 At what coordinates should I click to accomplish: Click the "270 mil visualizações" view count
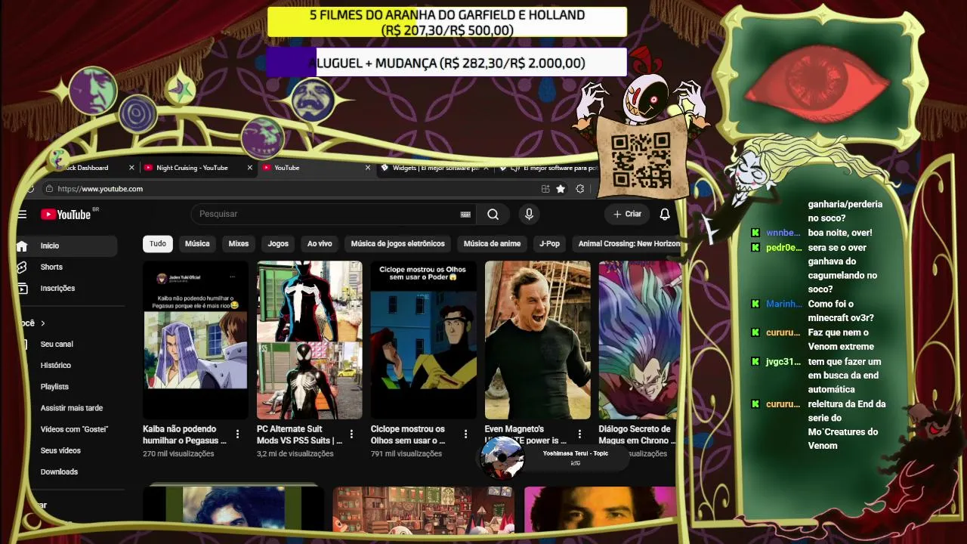(x=178, y=454)
